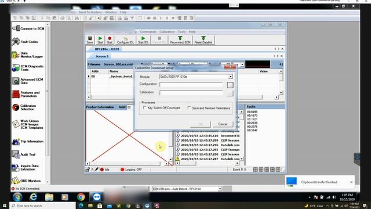Screen dimensions: 371x209
Task: Click the funnel filter icon in main toolbar
Action: click(x=132, y=18)
